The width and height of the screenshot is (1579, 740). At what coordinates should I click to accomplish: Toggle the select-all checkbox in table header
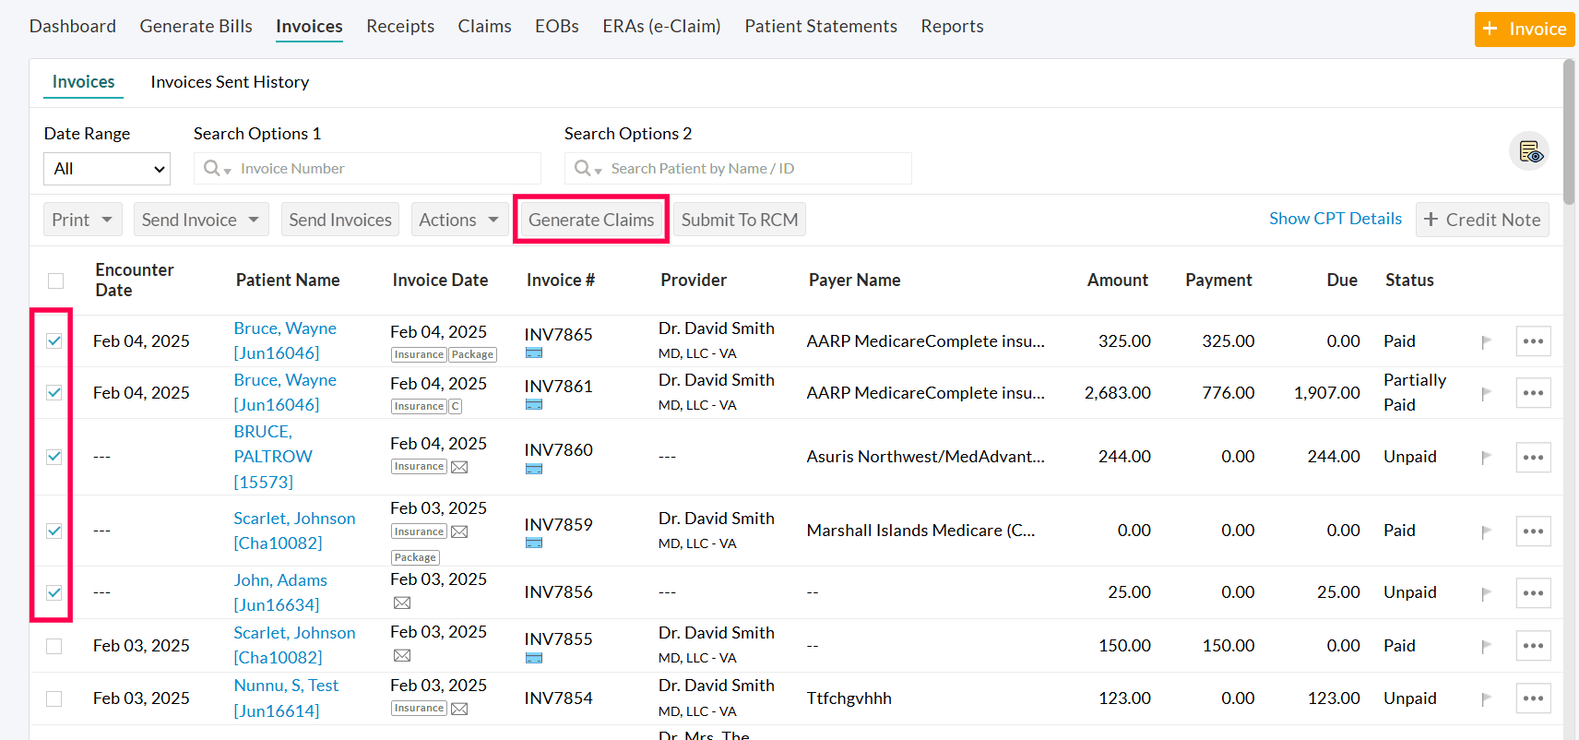click(x=56, y=280)
